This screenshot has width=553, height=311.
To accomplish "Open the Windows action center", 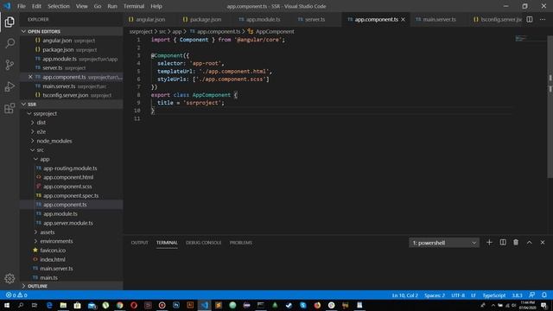I will click(x=544, y=305).
